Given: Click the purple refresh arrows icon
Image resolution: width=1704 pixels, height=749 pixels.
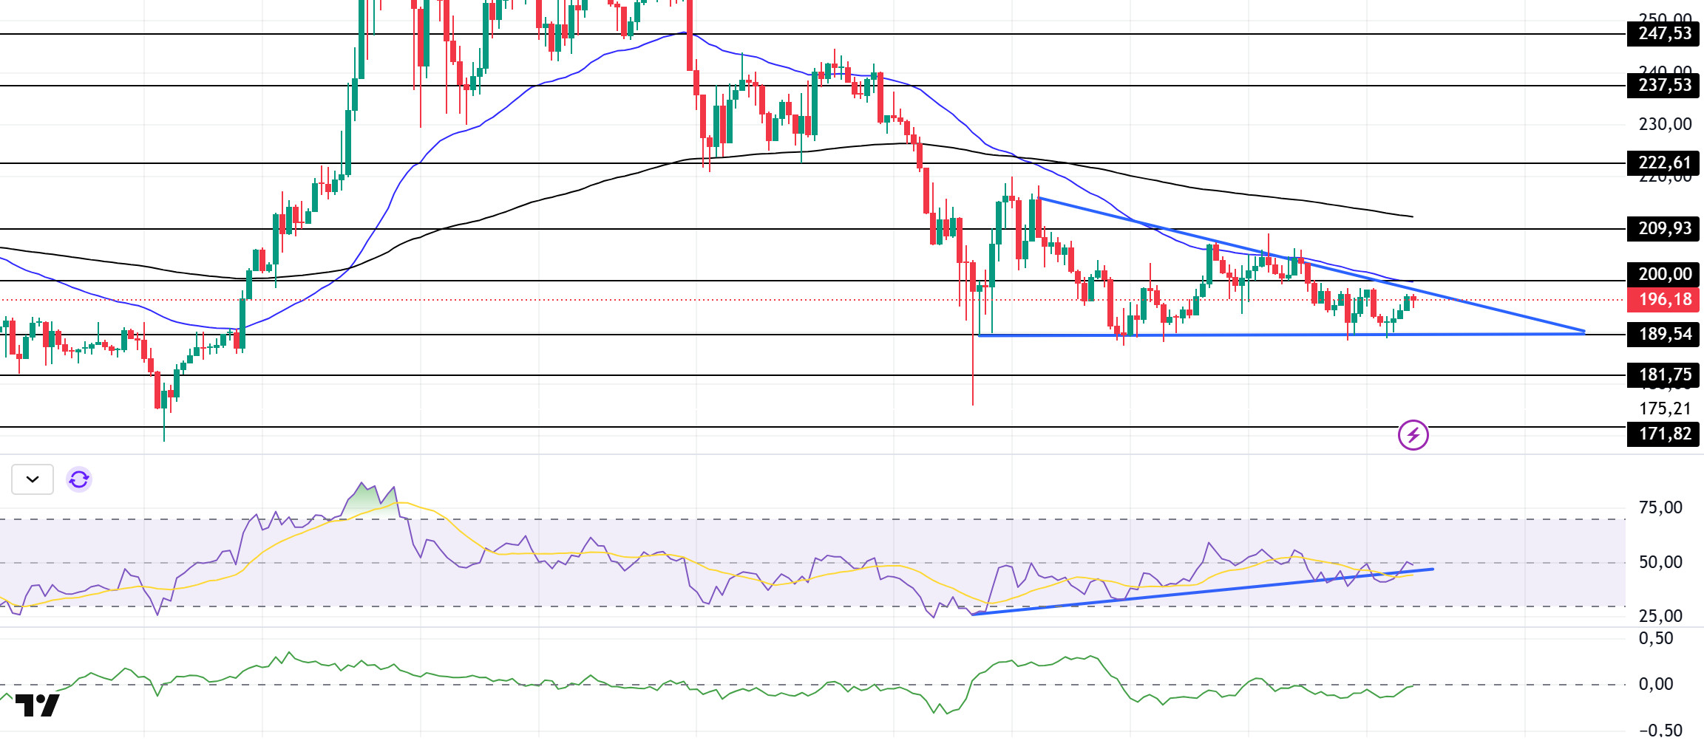Looking at the screenshot, I should (x=79, y=479).
